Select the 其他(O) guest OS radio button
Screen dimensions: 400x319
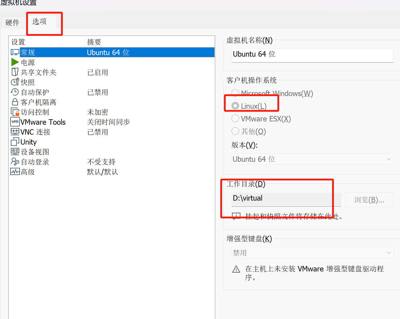235,131
